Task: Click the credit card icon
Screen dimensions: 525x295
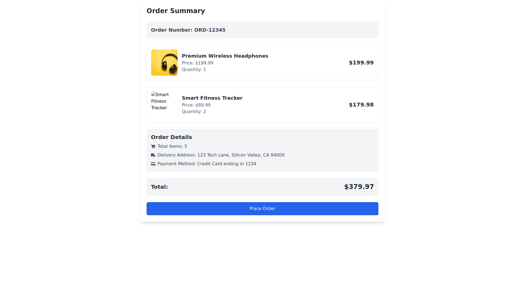Action: 153,164
